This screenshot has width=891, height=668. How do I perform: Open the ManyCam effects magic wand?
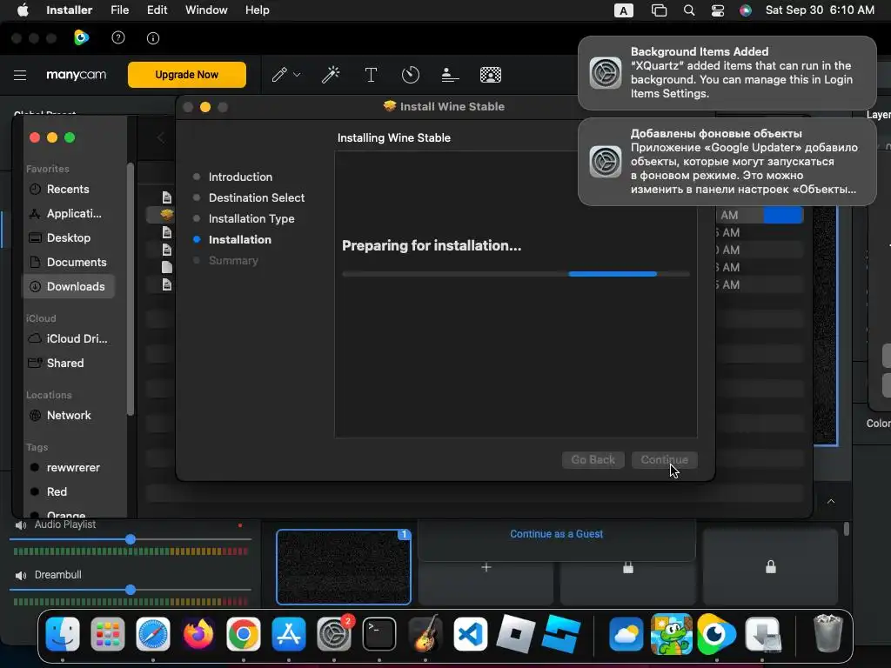pos(331,75)
